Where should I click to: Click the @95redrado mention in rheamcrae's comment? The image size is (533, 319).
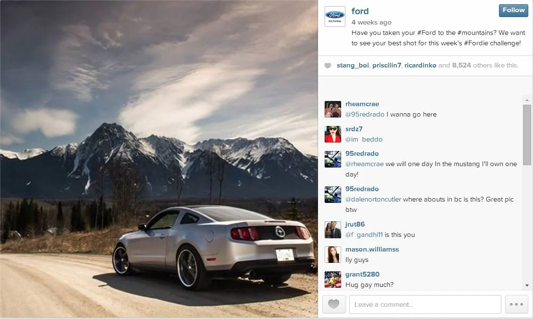365,114
